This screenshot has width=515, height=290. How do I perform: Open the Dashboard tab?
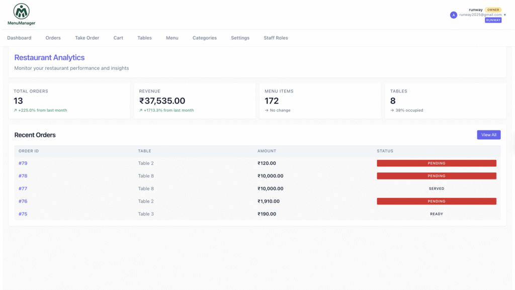pyautogui.click(x=20, y=38)
